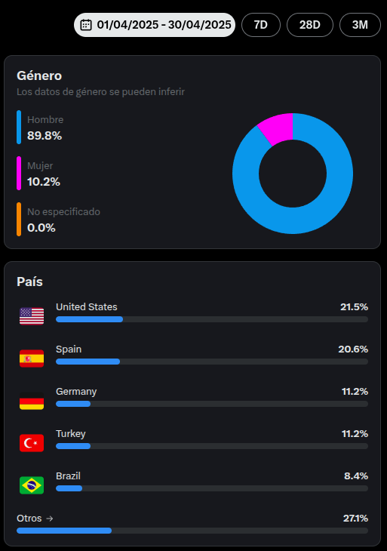
Task: Click the magenta segment of the donut chart
Action: tap(278, 128)
